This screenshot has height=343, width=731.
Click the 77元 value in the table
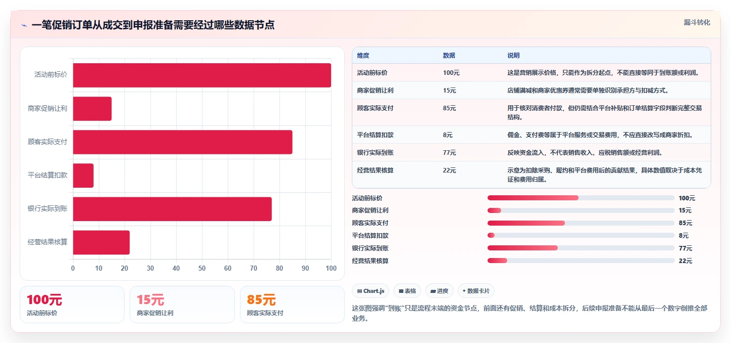tap(450, 152)
